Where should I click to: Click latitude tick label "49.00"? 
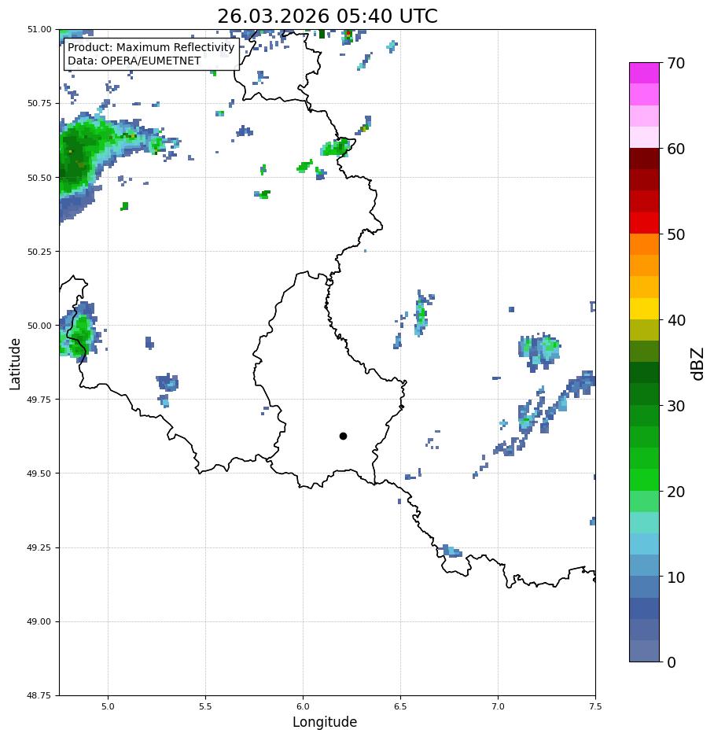point(39,621)
